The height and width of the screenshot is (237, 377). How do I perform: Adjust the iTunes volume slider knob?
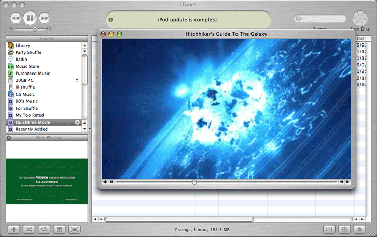[x=35, y=29]
